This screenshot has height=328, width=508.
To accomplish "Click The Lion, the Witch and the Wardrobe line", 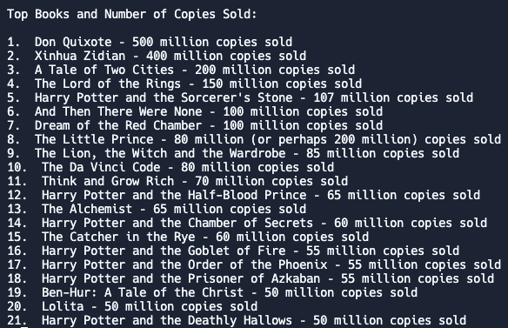I will [x=233, y=154].
